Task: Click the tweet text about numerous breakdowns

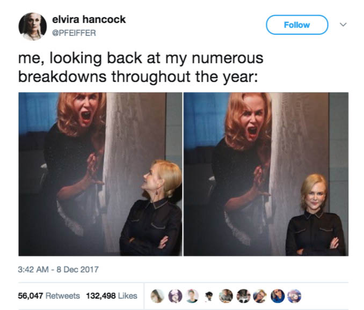Action: click(141, 67)
